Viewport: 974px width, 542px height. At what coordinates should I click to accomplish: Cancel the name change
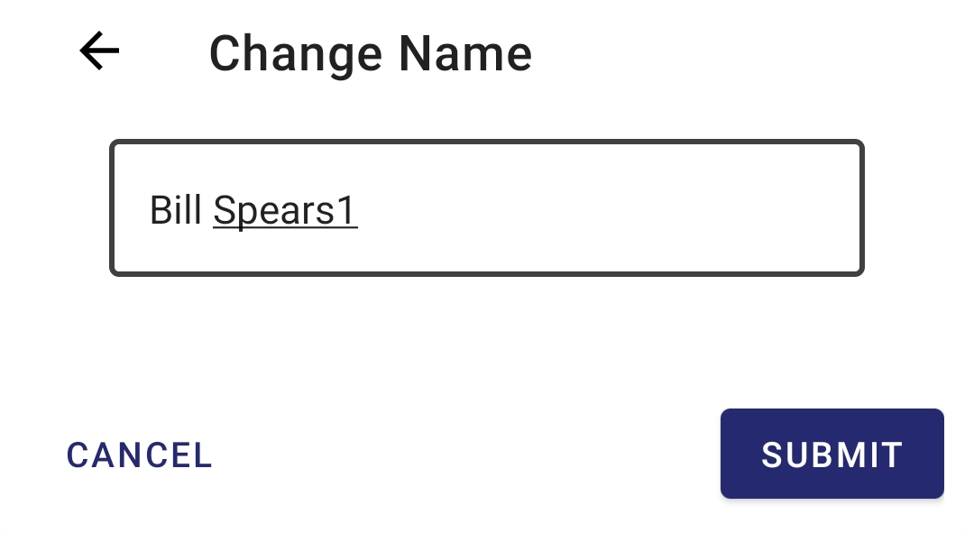140,455
